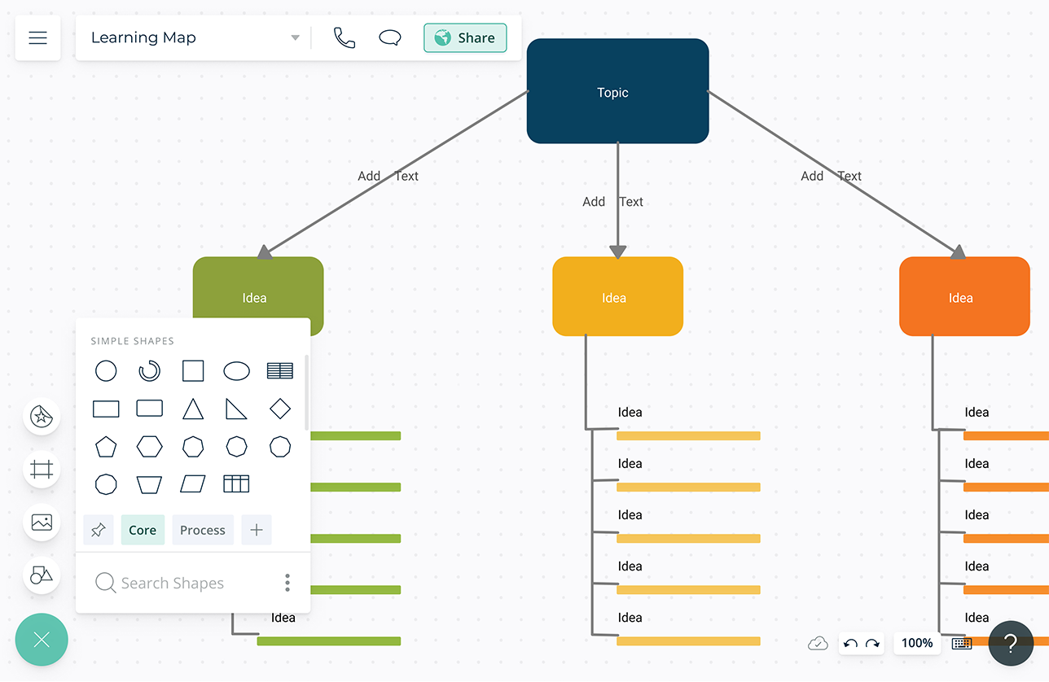This screenshot has width=1049, height=682.
Task: Select the yellow Idea node
Action: point(617,297)
